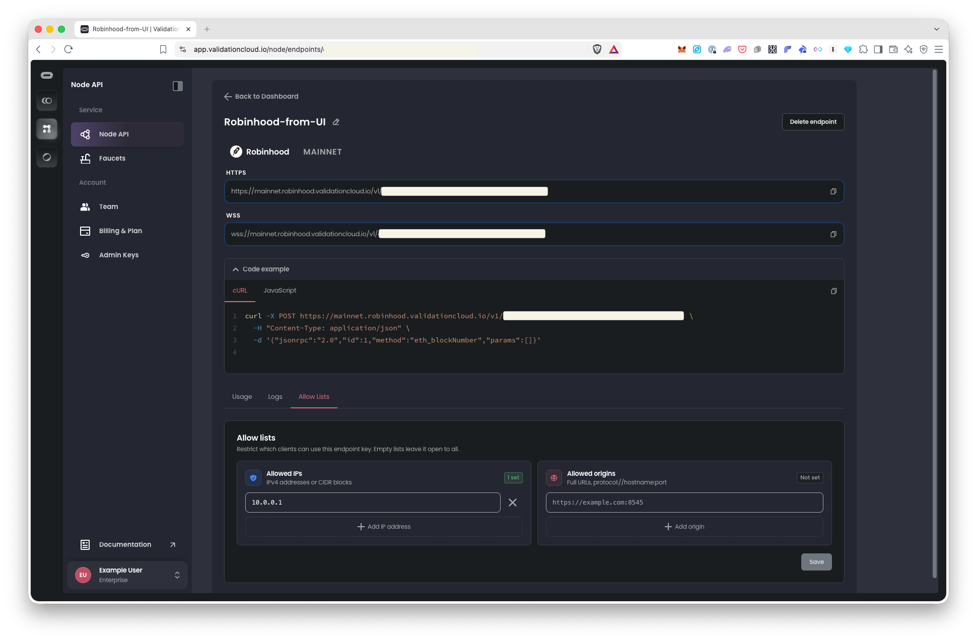Switch to the Usage tab
977x641 pixels.
pyautogui.click(x=242, y=397)
